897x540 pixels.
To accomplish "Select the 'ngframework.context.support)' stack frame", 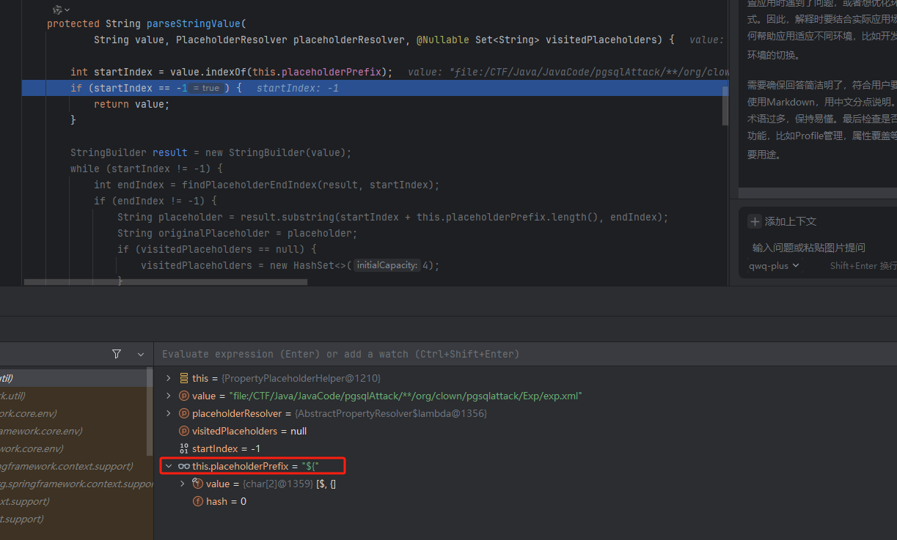I will (73, 466).
